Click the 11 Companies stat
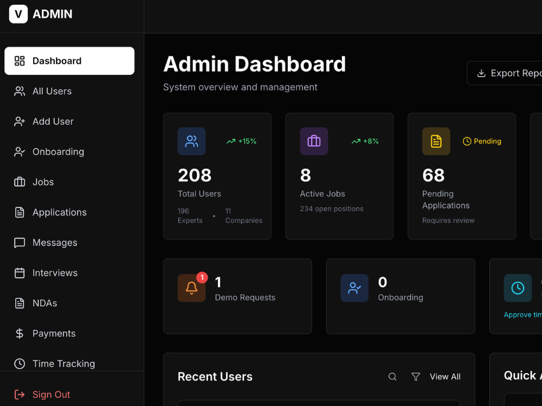The height and width of the screenshot is (406, 542). pyautogui.click(x=244, y=216)
